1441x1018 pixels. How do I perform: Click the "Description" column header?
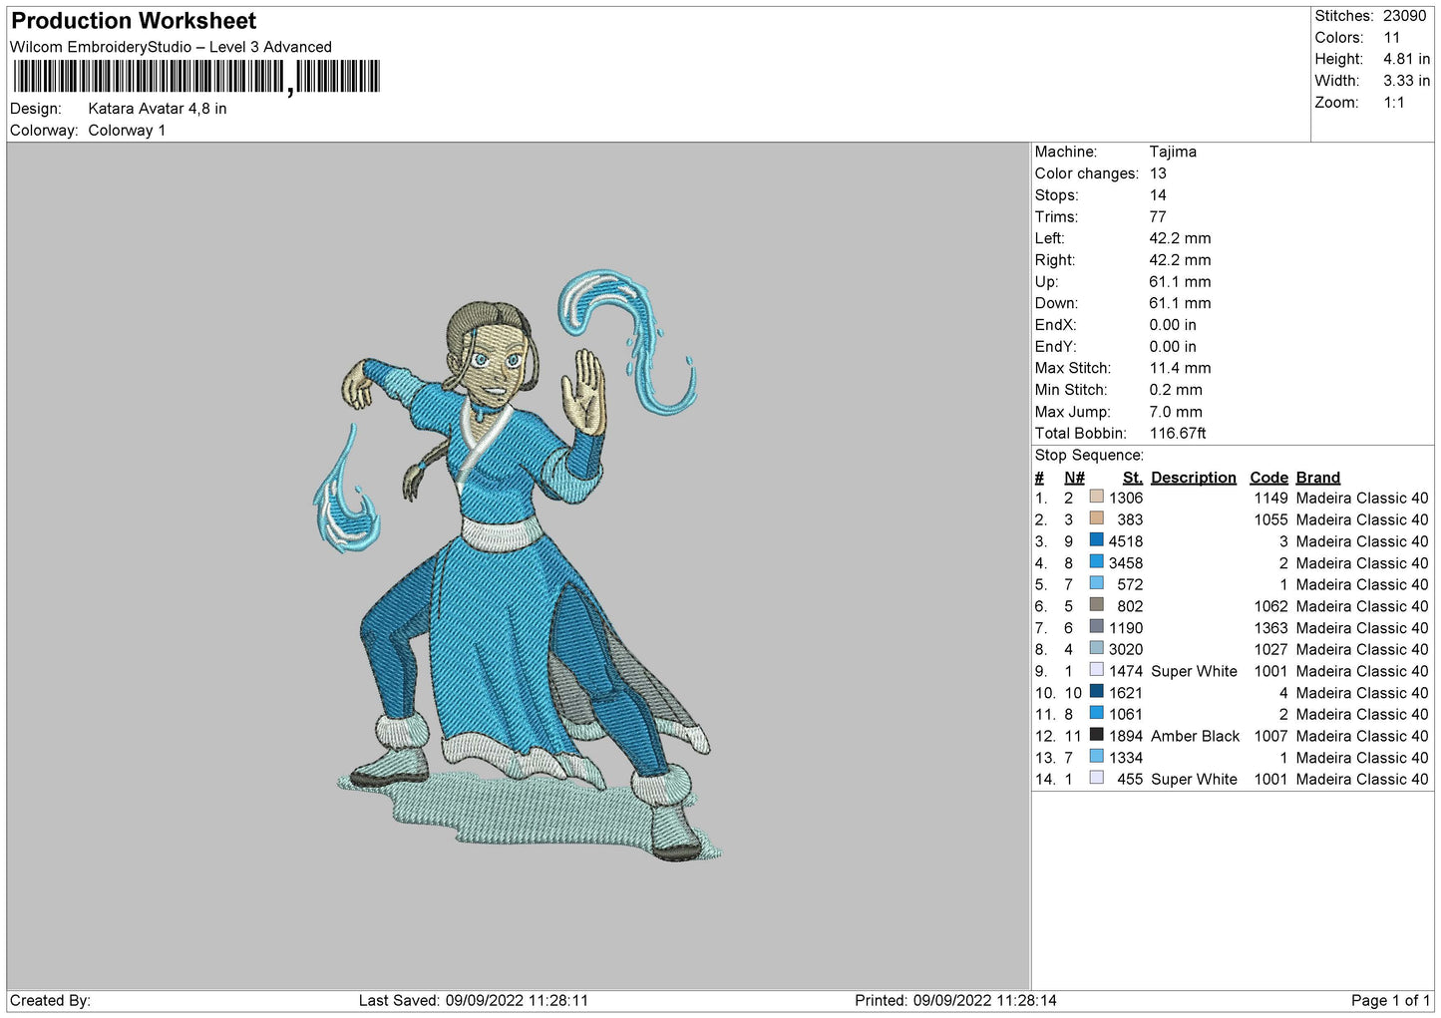coord(1194,478)
